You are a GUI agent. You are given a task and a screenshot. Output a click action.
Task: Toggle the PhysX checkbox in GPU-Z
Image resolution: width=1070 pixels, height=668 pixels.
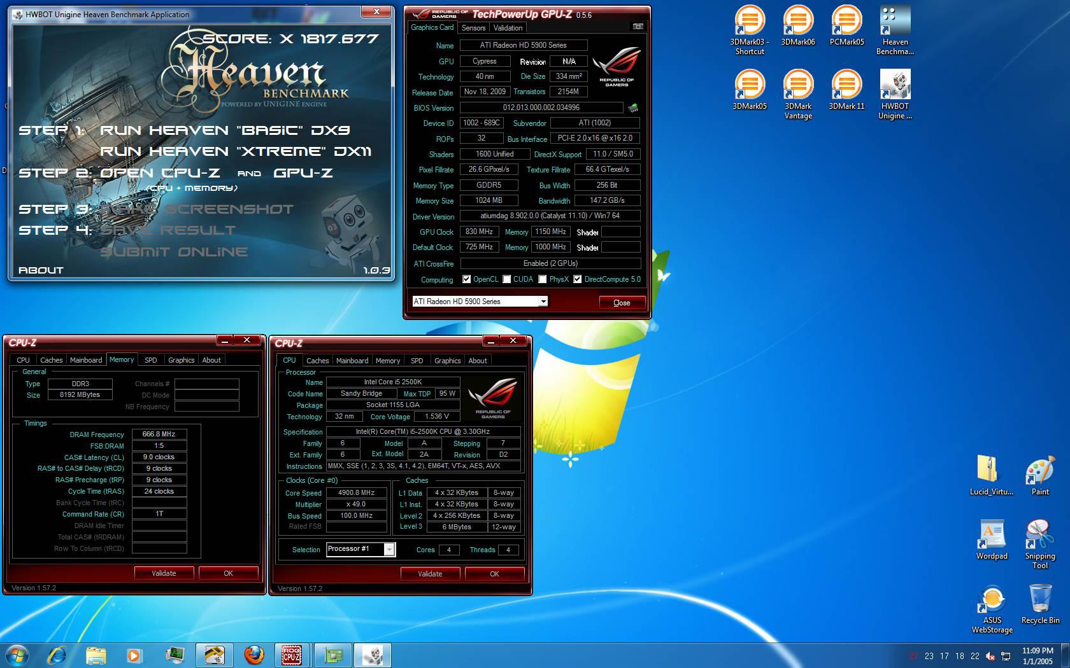tap(542, 279)
